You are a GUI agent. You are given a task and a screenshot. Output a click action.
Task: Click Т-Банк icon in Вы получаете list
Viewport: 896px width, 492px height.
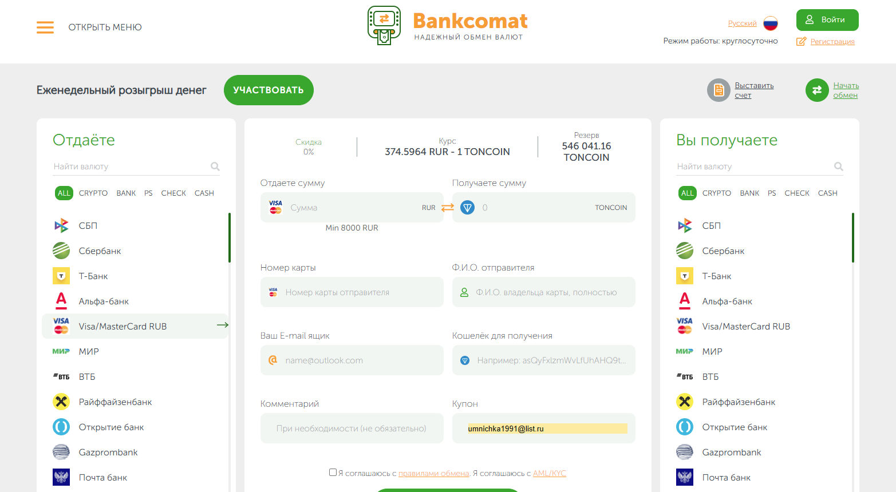coord(685,276)
